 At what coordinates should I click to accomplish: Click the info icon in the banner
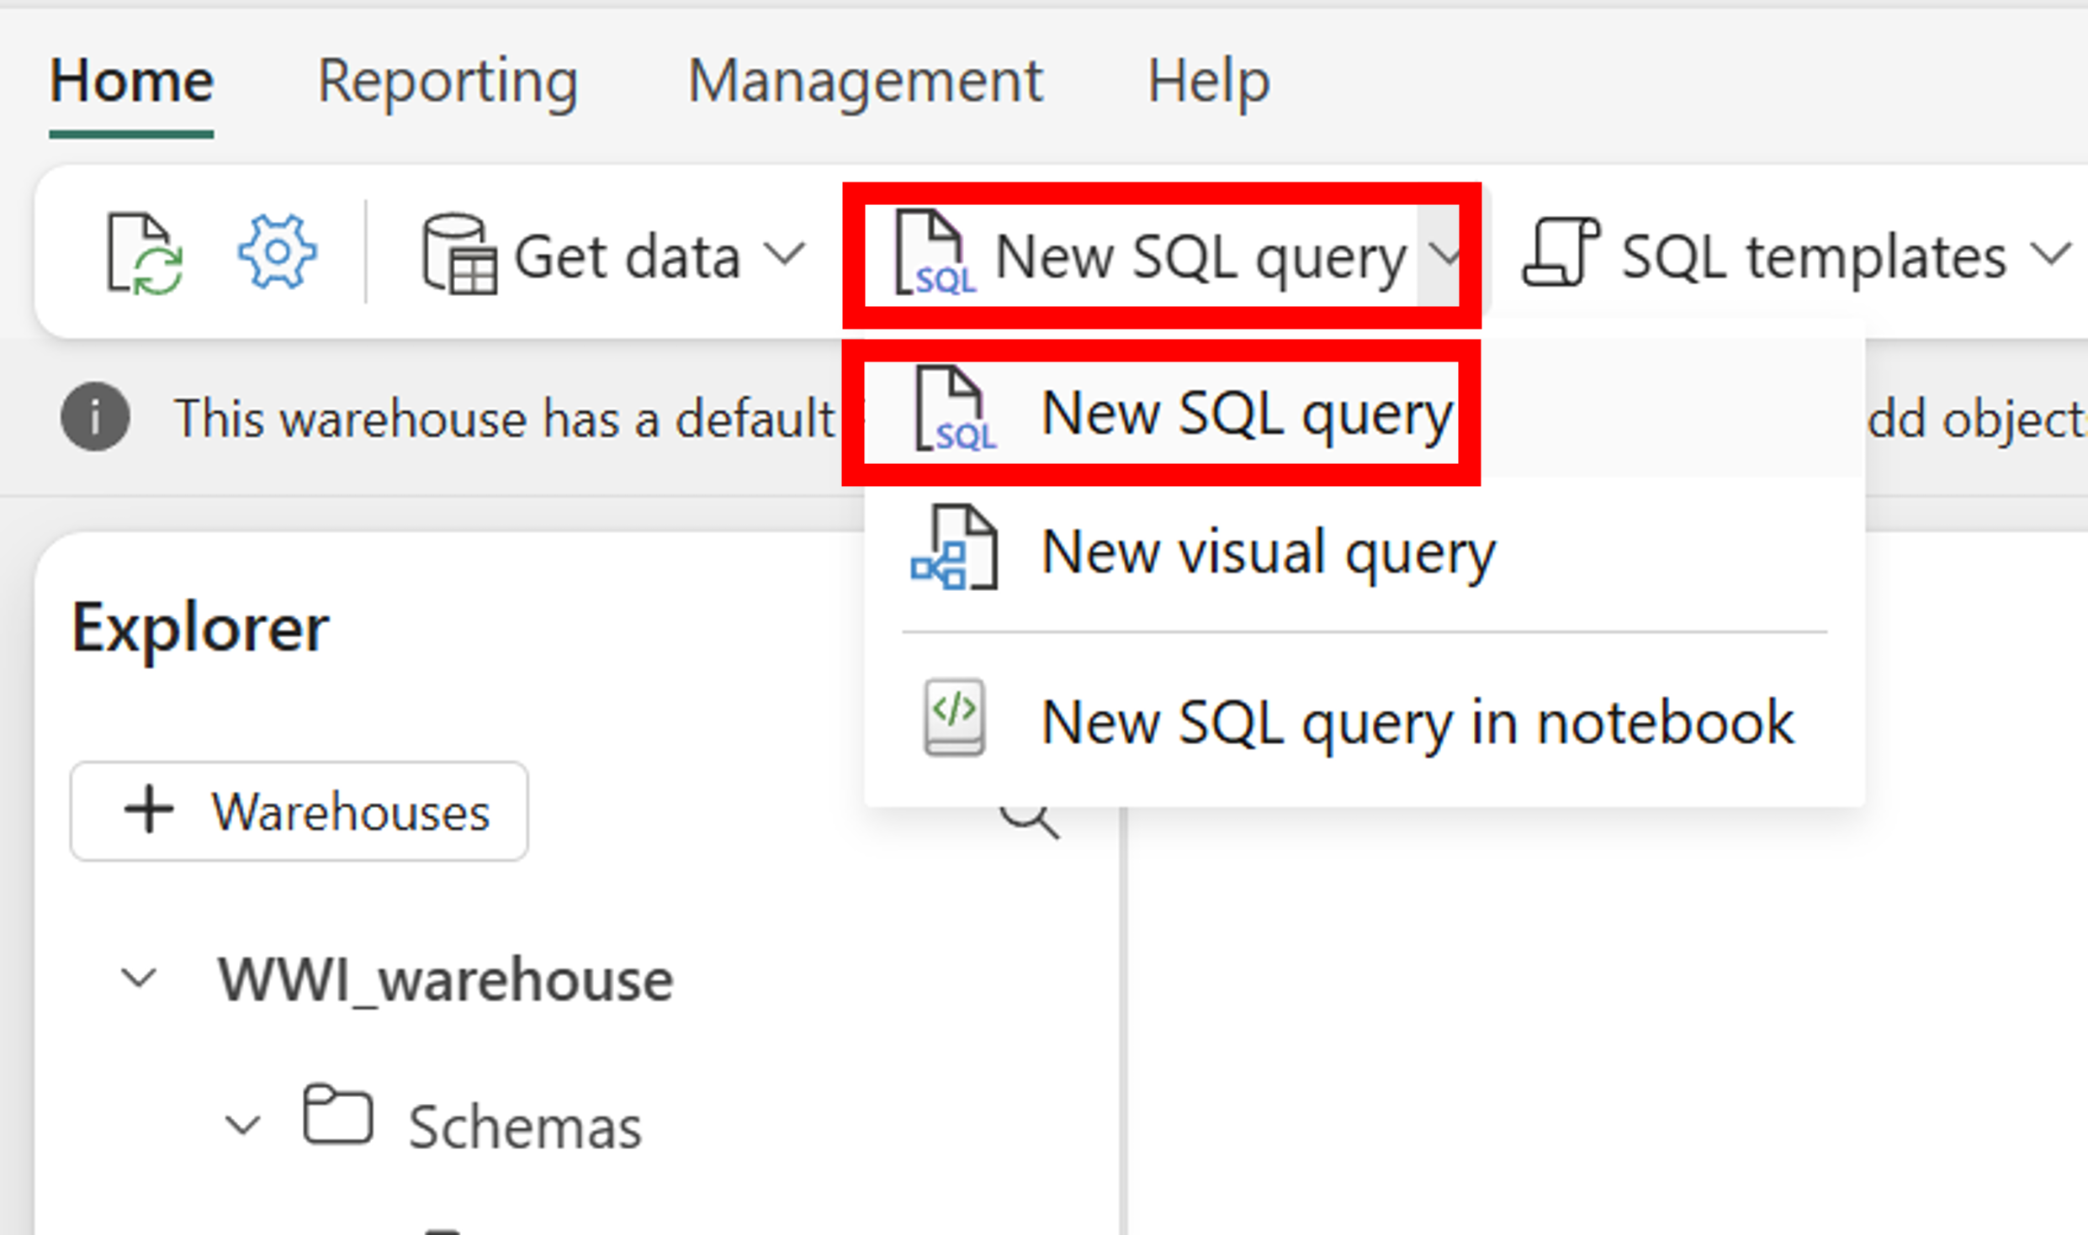95,417
